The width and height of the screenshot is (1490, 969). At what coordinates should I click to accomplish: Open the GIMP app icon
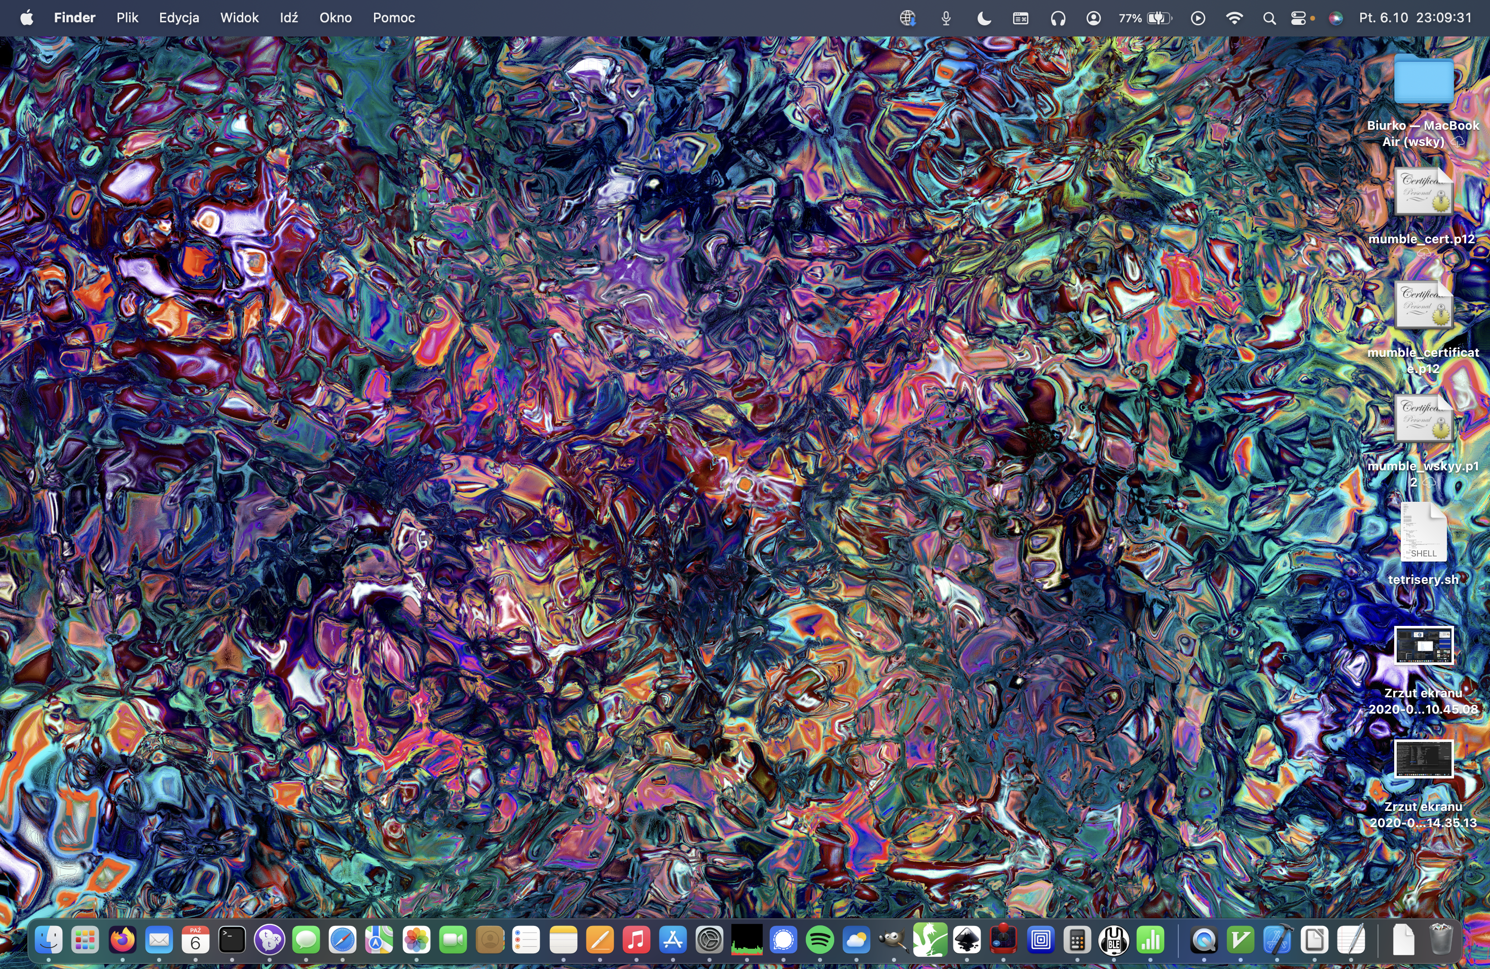click(893, 940)
